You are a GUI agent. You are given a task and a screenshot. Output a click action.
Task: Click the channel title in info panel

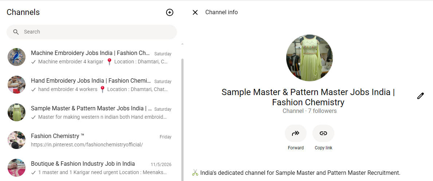pyautogui.click(x=308, y=97)
